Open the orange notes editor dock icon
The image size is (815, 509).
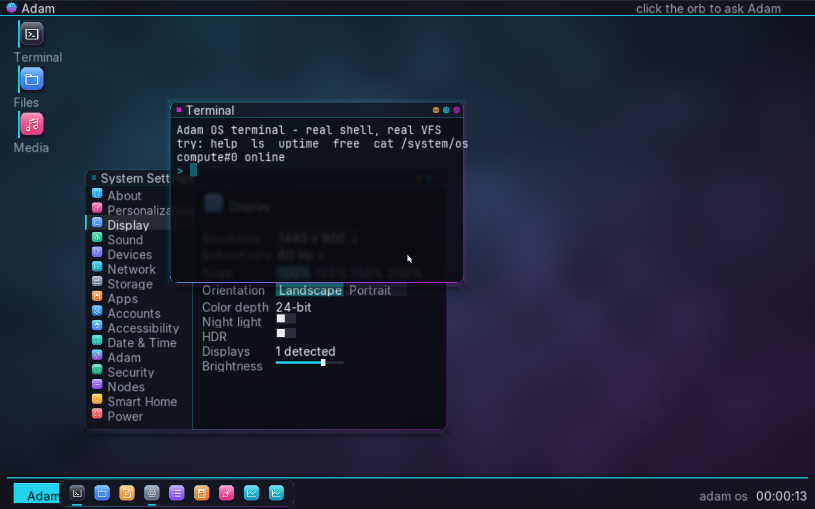click(127, 493)
